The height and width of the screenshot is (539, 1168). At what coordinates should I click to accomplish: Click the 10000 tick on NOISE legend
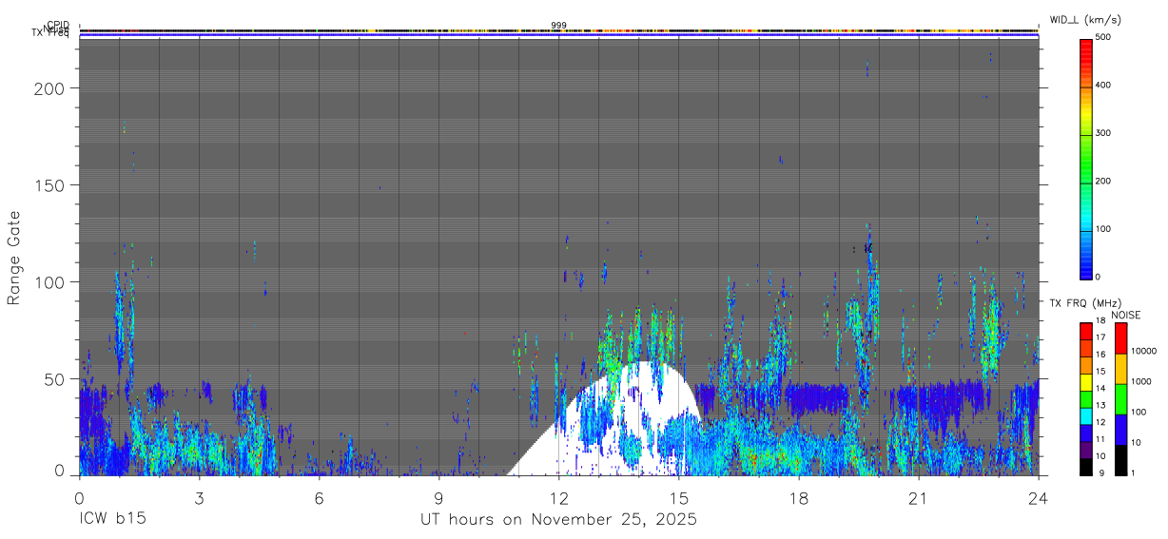[1146, 351]
